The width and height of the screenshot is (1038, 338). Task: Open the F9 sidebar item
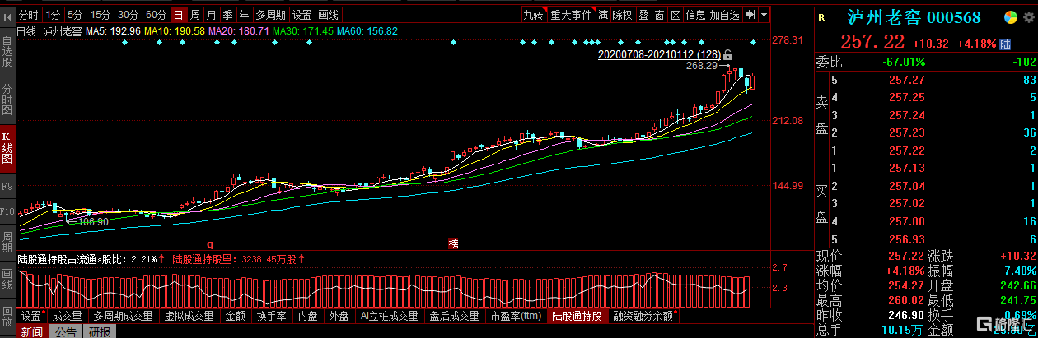click(7, 187)
